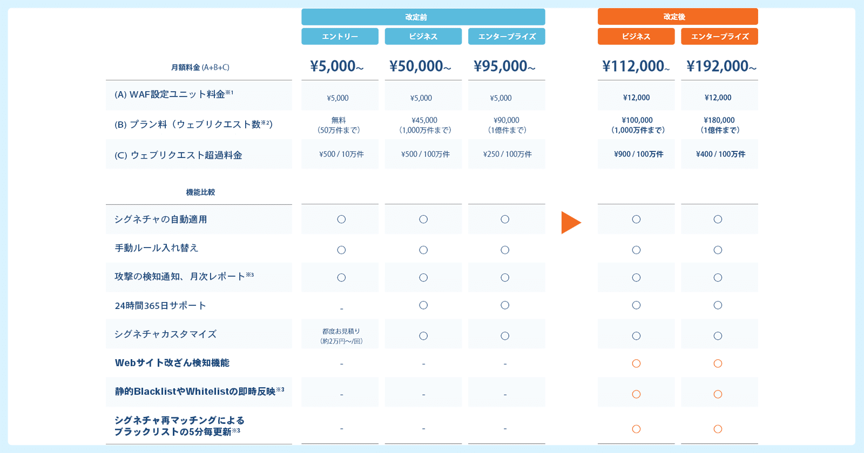Click the orange ビジネス plan header
The width and height of the screenshot is (864, 453).
pyautogui.click(x=636, y=37)
